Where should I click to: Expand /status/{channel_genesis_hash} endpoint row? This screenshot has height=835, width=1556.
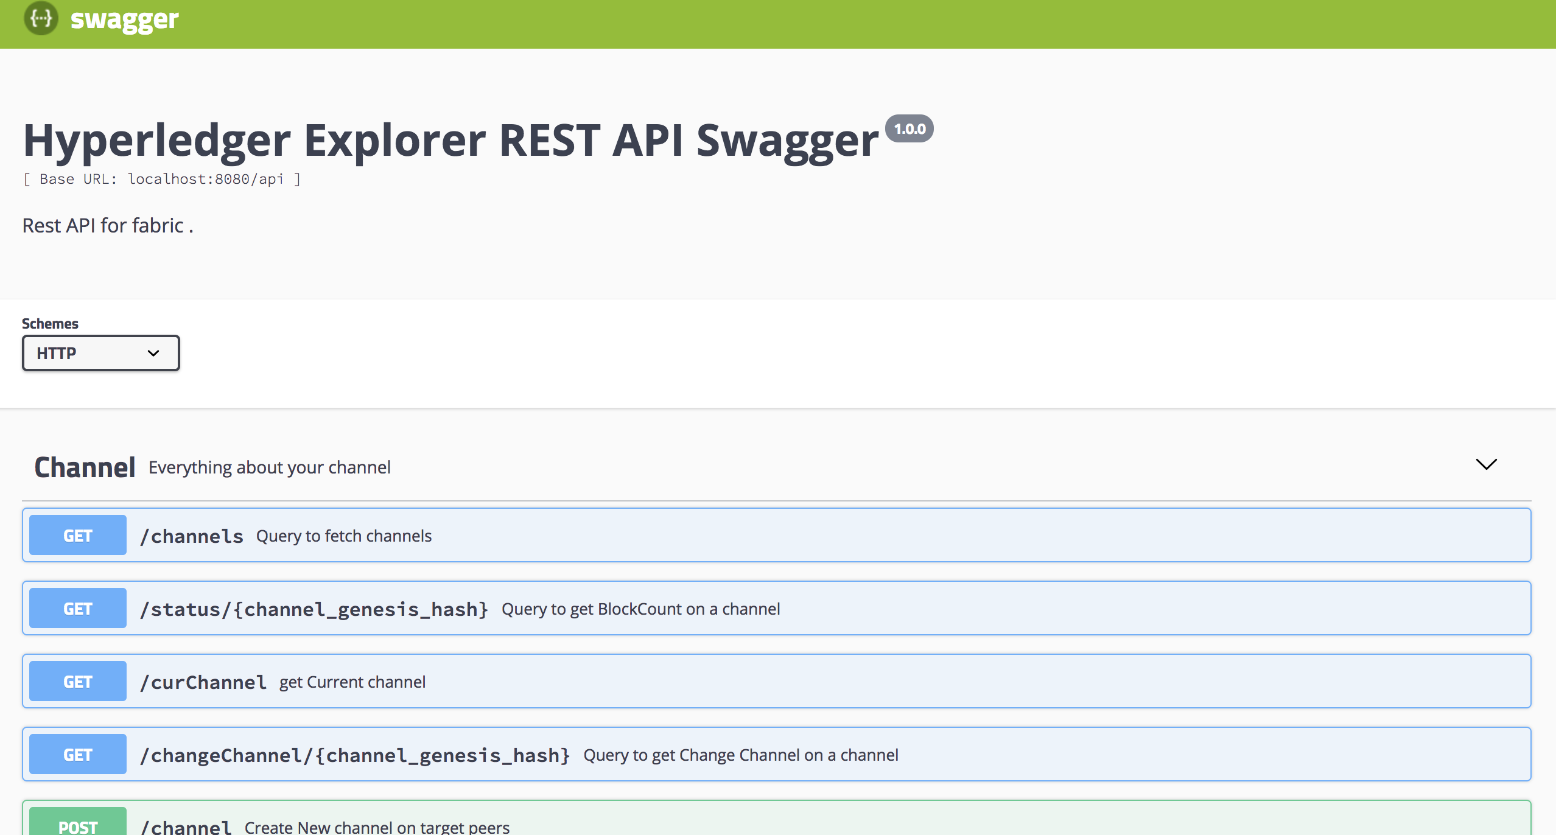point(314,609)
